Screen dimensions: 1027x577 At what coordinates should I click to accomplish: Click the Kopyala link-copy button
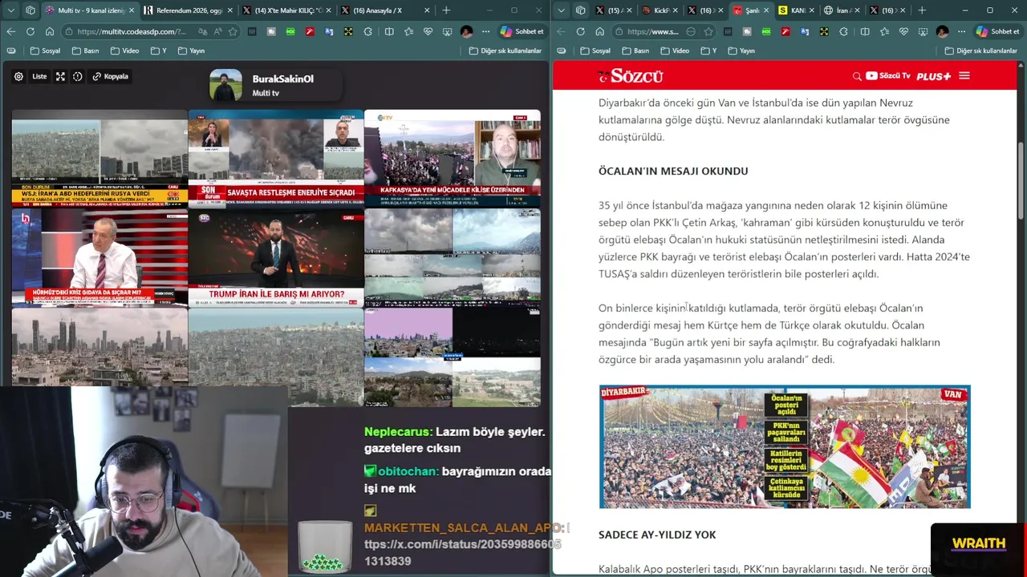point(110,76)
